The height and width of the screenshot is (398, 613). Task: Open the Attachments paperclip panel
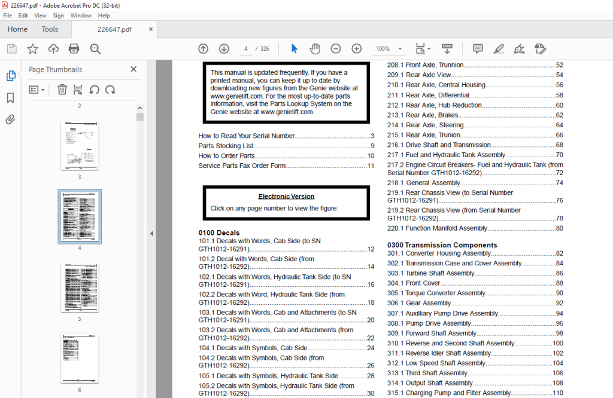pos(11,120)
